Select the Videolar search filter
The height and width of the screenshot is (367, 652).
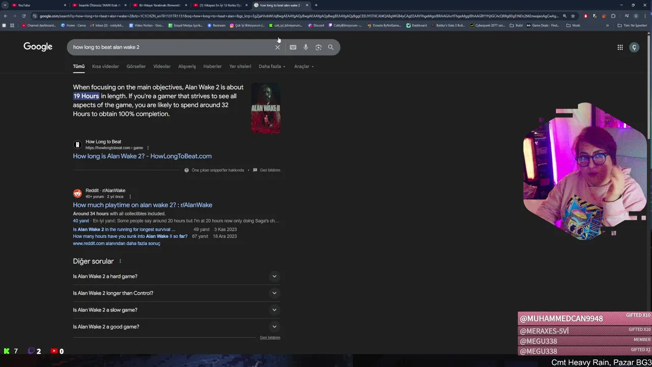pos(162,66)
